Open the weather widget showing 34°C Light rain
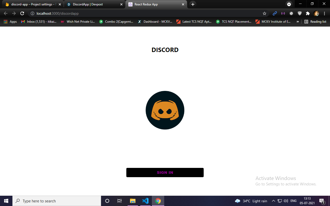This screenshot has height=206, width=330. tap(251, 201)
